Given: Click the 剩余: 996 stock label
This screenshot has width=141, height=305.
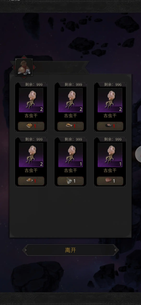Looking at the screenshot, I should [x=113, y=85].
